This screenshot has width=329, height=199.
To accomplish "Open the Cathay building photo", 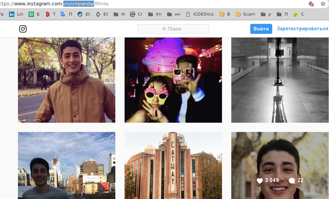I will pos(173,165).
